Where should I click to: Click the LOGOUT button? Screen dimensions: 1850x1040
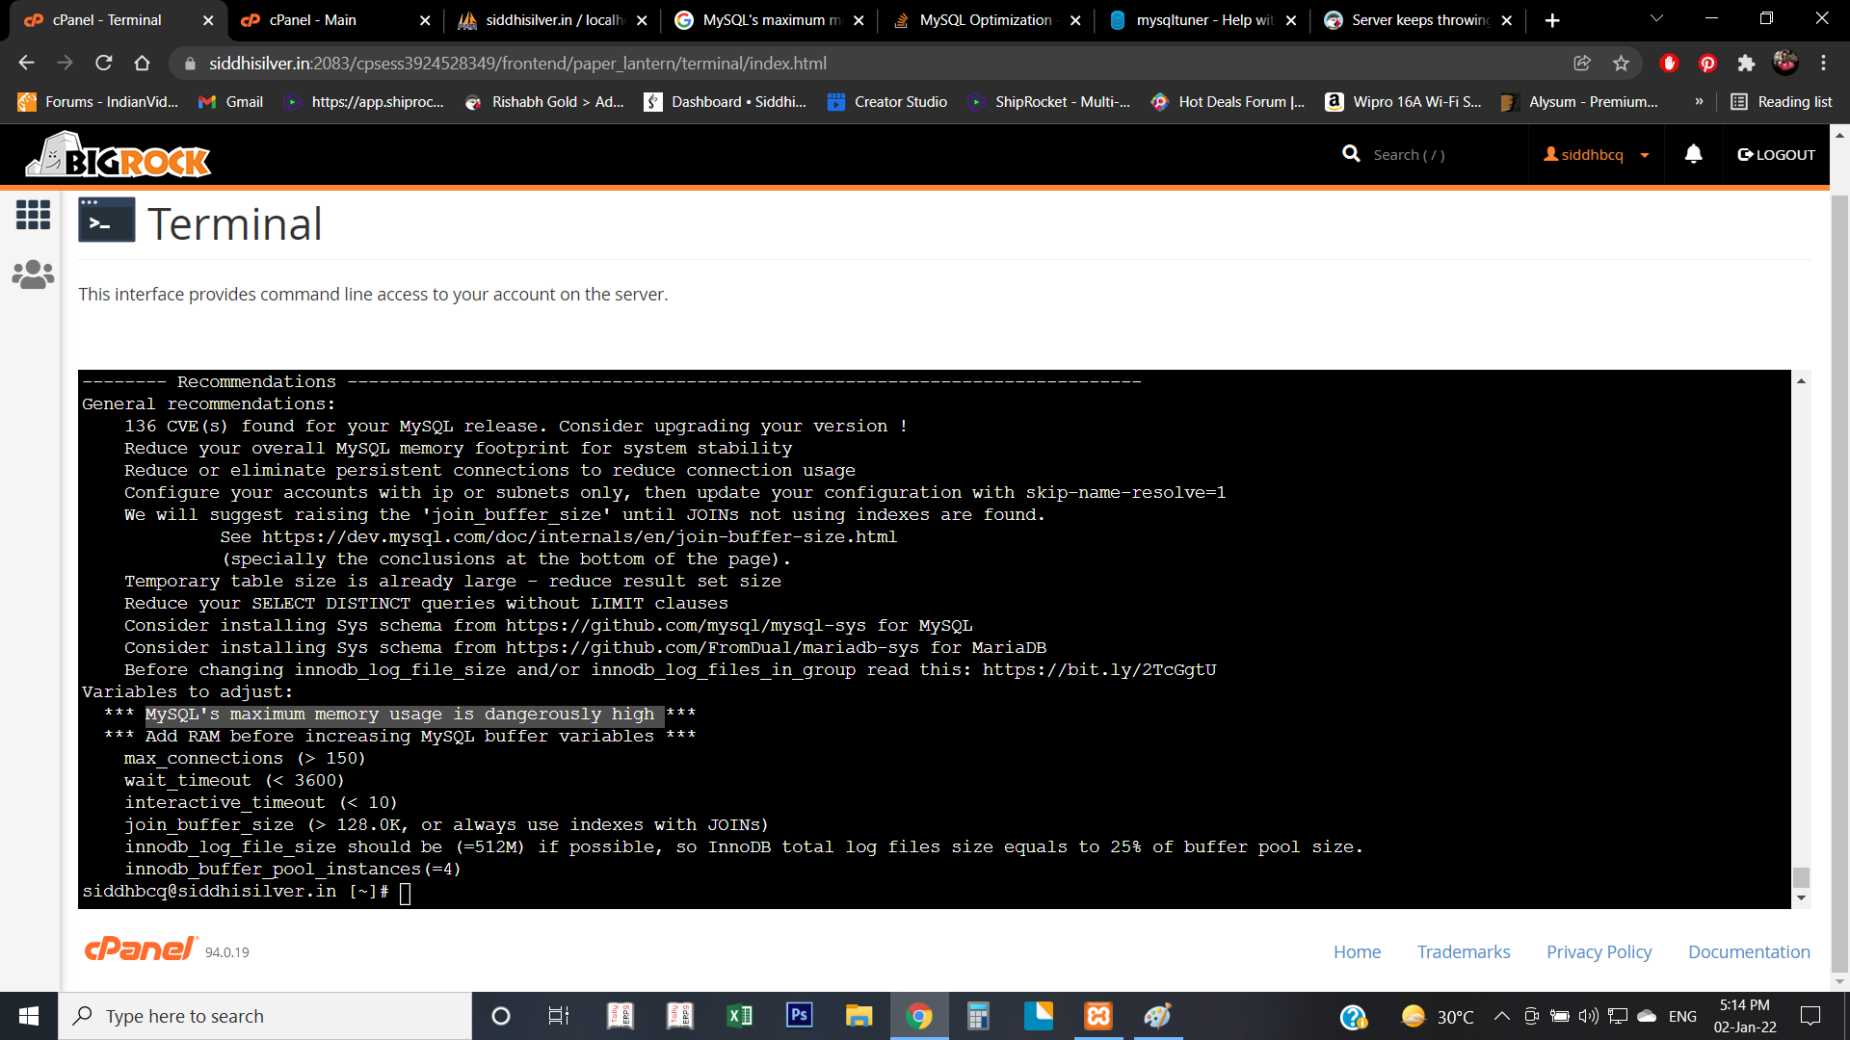coord(1776,155)
